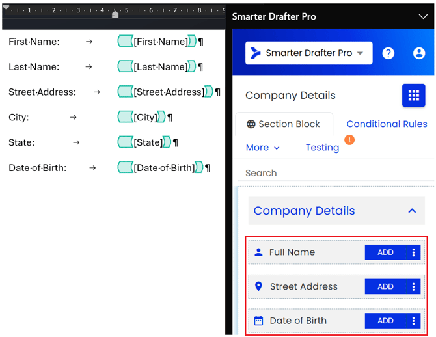Click the [Last·Name] placeholder in document
Viewport: 436px width, 337px height.
pos(161,67)
